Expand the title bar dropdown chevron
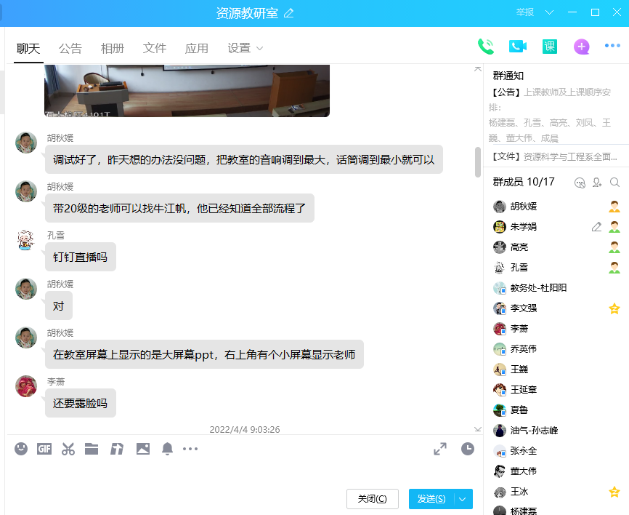Screen dimensions: 629x515 [x=549, y=12]
